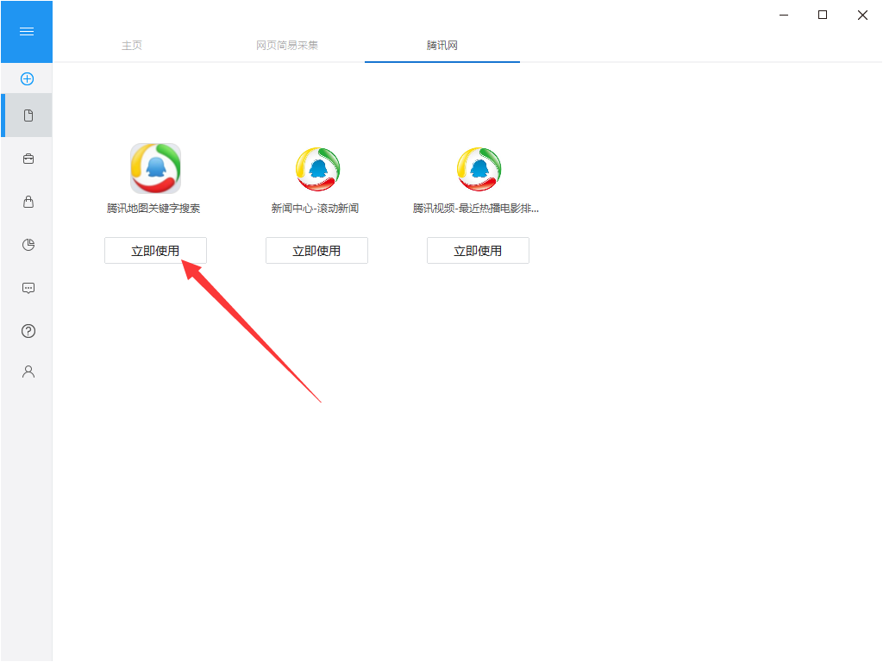Select the document page icon in sidebar
Image resolution: width=883 pixels, height=662 pixels.
pyautogui.click(x=28, y=116)
